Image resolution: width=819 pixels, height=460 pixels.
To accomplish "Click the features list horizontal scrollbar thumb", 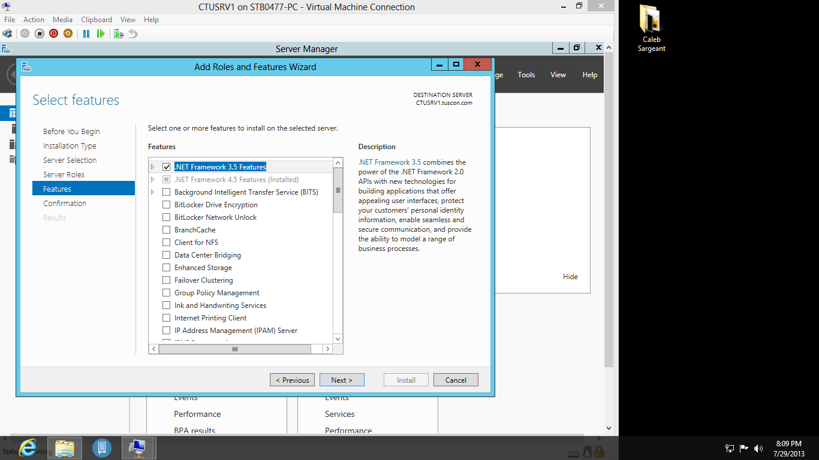I will pyautogui.click(x=235, y=349).
